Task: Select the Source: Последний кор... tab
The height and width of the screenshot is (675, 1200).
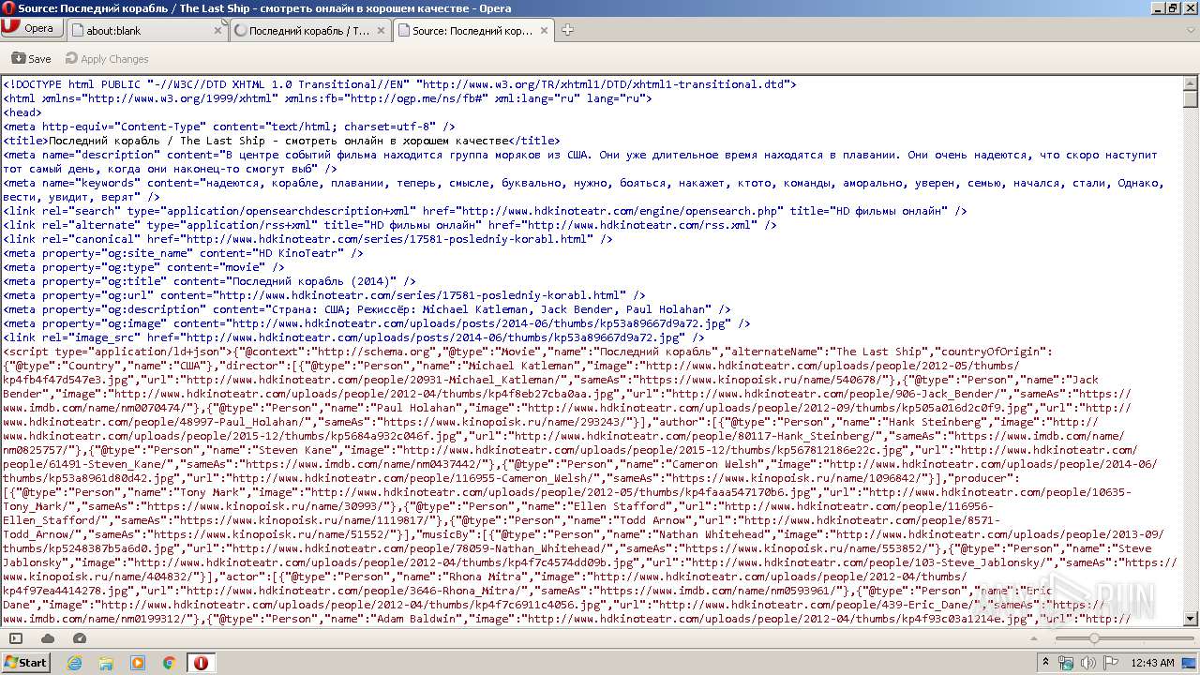Action: coord(473,30)
